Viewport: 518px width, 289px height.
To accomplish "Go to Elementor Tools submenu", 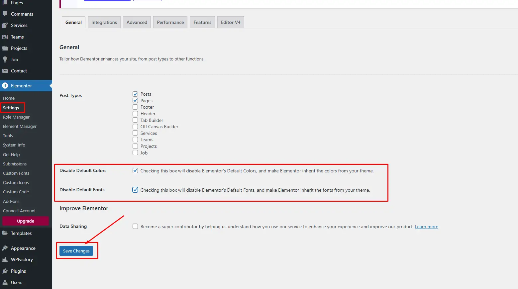I will coord(8,136).
